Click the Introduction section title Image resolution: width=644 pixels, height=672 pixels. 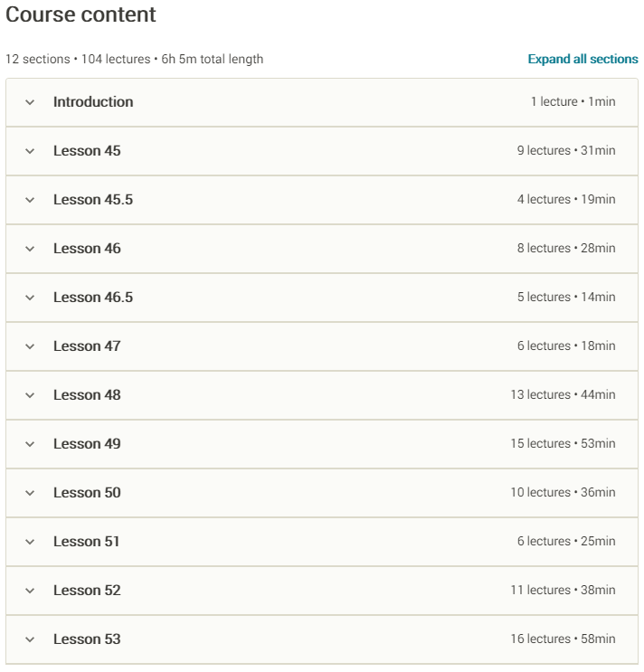pyautogui.click(x=93, y=102)
